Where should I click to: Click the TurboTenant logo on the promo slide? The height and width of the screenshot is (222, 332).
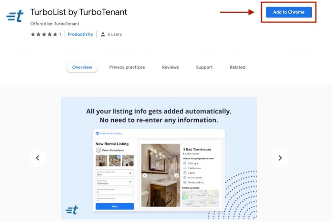click(x=72, y=210)
